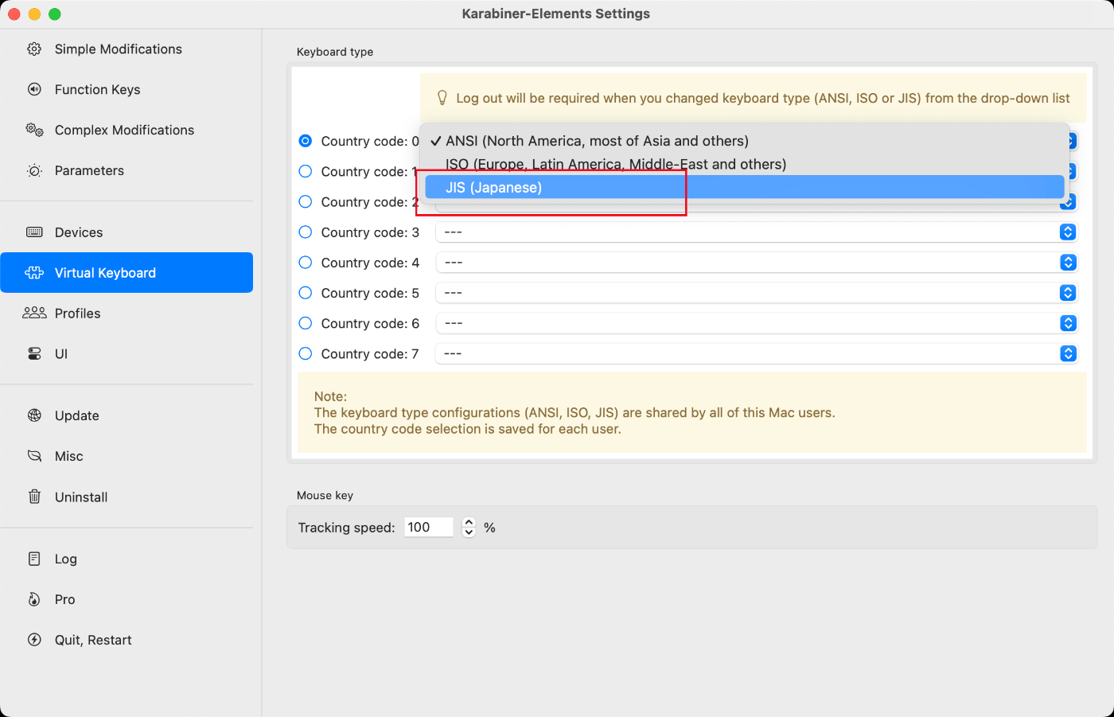Open keyboard type dropdown for Country code 6
This screenshot has width=1114, height=717.
click(757, 323)
